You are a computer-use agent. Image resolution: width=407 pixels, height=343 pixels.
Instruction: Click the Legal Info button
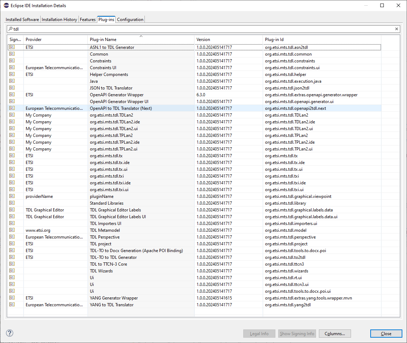[259, 334]
